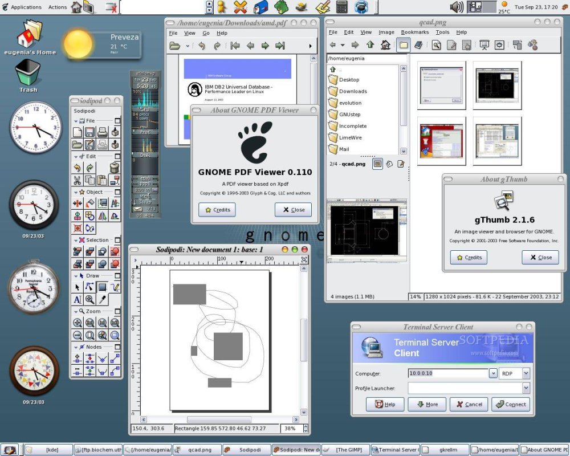The height and width of the screenshot is (456, 570).
Task: Click the Save floppy icon in Sodipodi toolbox
Action: click(x=90, y=132)
